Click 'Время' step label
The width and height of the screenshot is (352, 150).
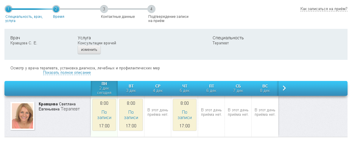pos(59,17)
